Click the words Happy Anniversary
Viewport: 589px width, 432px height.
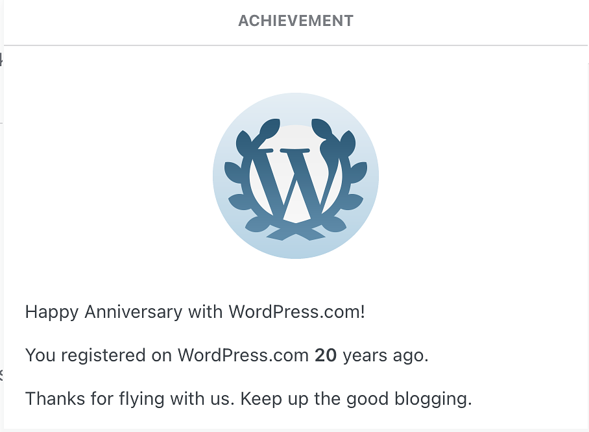(104, 312)
